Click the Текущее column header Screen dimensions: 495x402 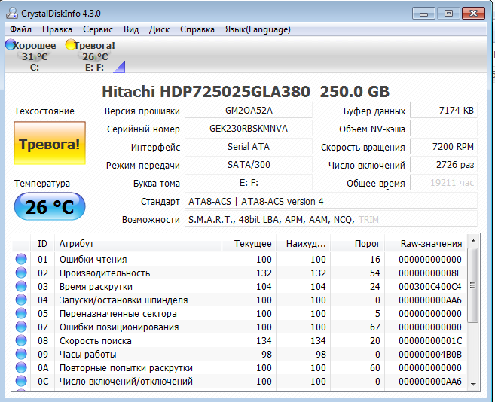coord(249,244)
